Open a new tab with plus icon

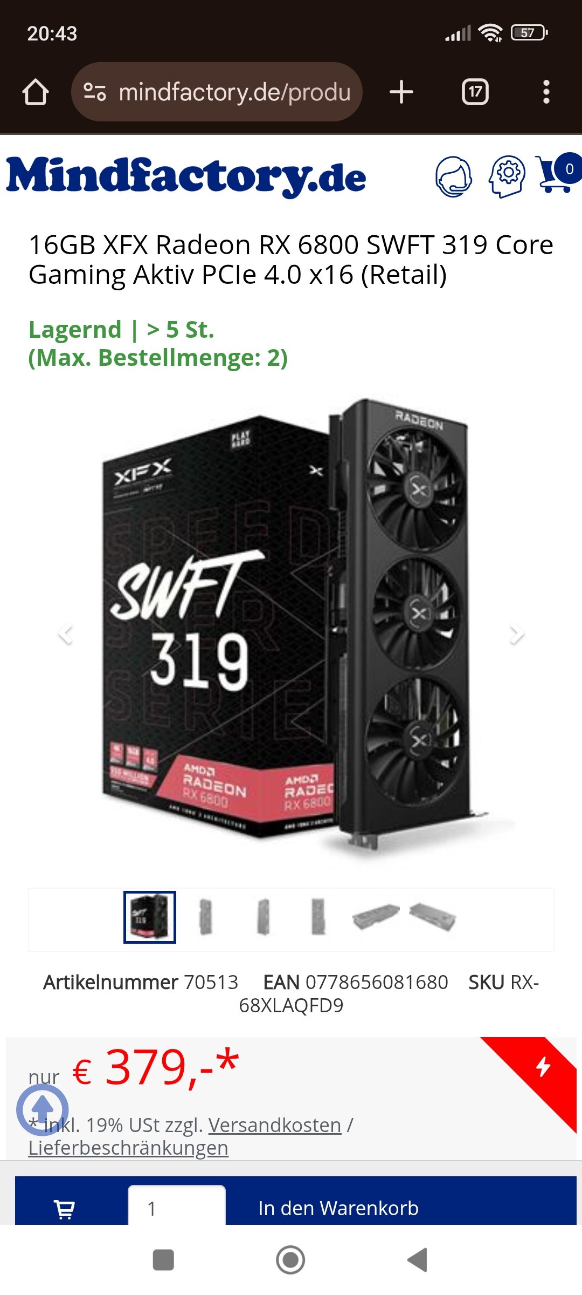[x=401, y=92]
